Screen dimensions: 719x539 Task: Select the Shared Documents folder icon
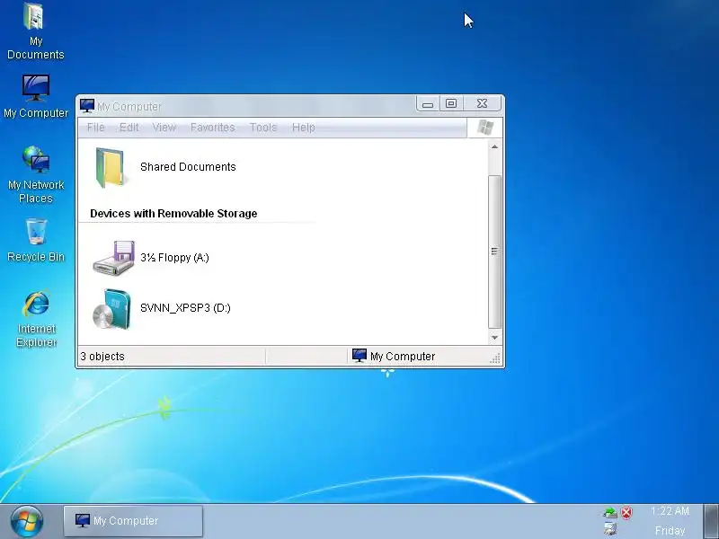pos(110,167)
